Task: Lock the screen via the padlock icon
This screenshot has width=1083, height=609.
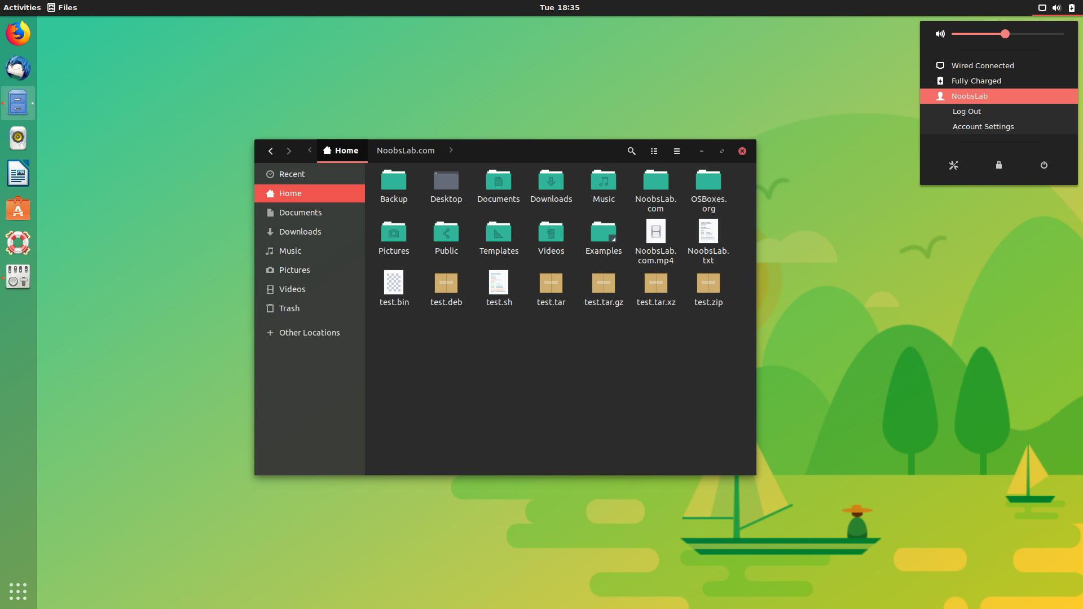Action: (998, 165)
